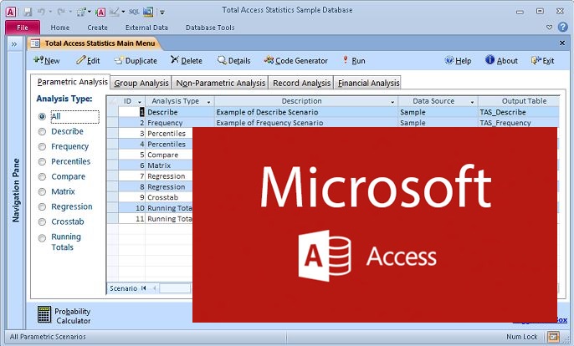Image resolution: width=574 pixels, height=346 pixels.
Task: Open Help from the toolbar
Action: (458, 60)
